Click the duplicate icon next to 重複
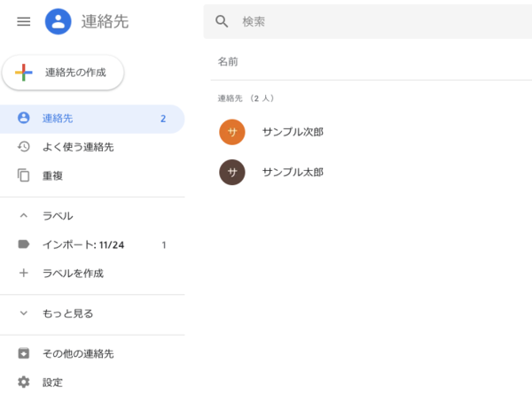 click(24, 175)
